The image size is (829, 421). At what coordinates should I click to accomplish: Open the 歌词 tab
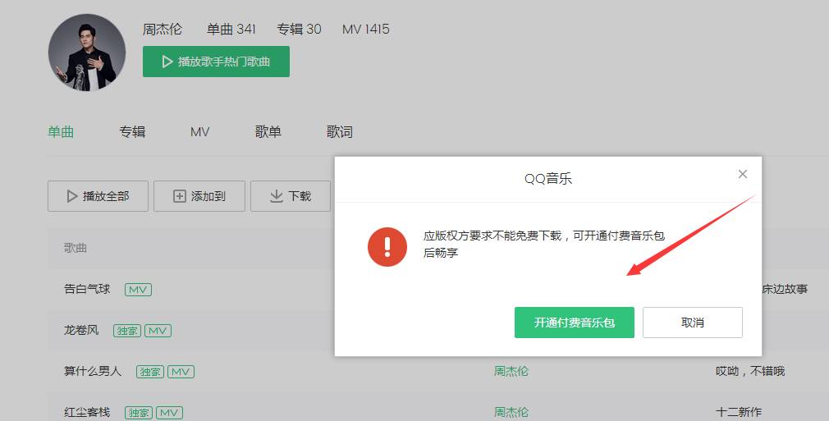pyautogui.click(x=340, y=131)
